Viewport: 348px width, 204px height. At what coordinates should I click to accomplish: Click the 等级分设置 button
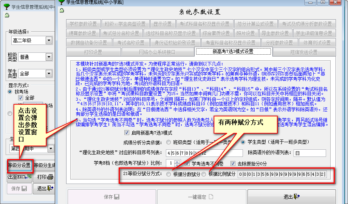(x=19, y=165)
